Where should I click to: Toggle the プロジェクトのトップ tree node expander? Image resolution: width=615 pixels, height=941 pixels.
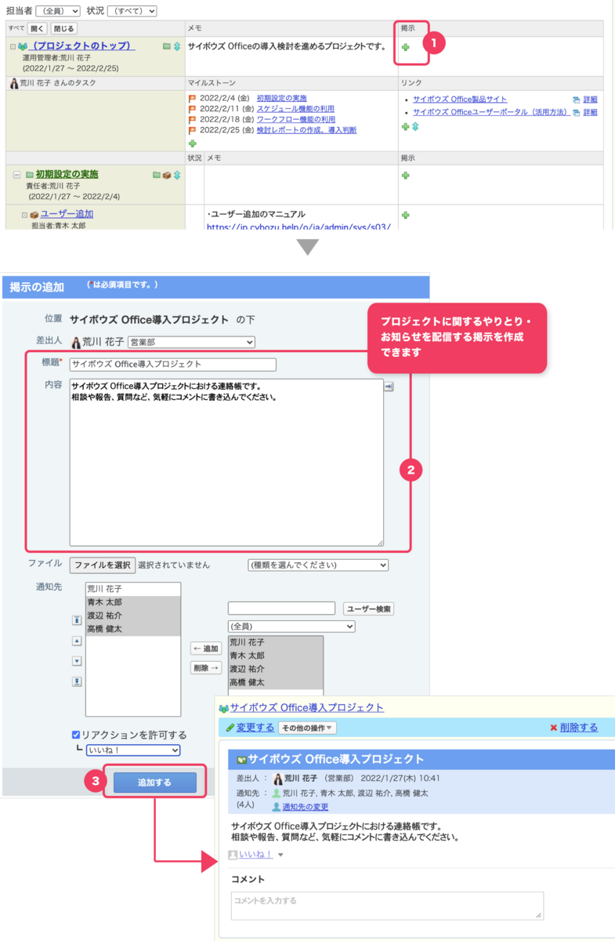(x=13, y=47)
